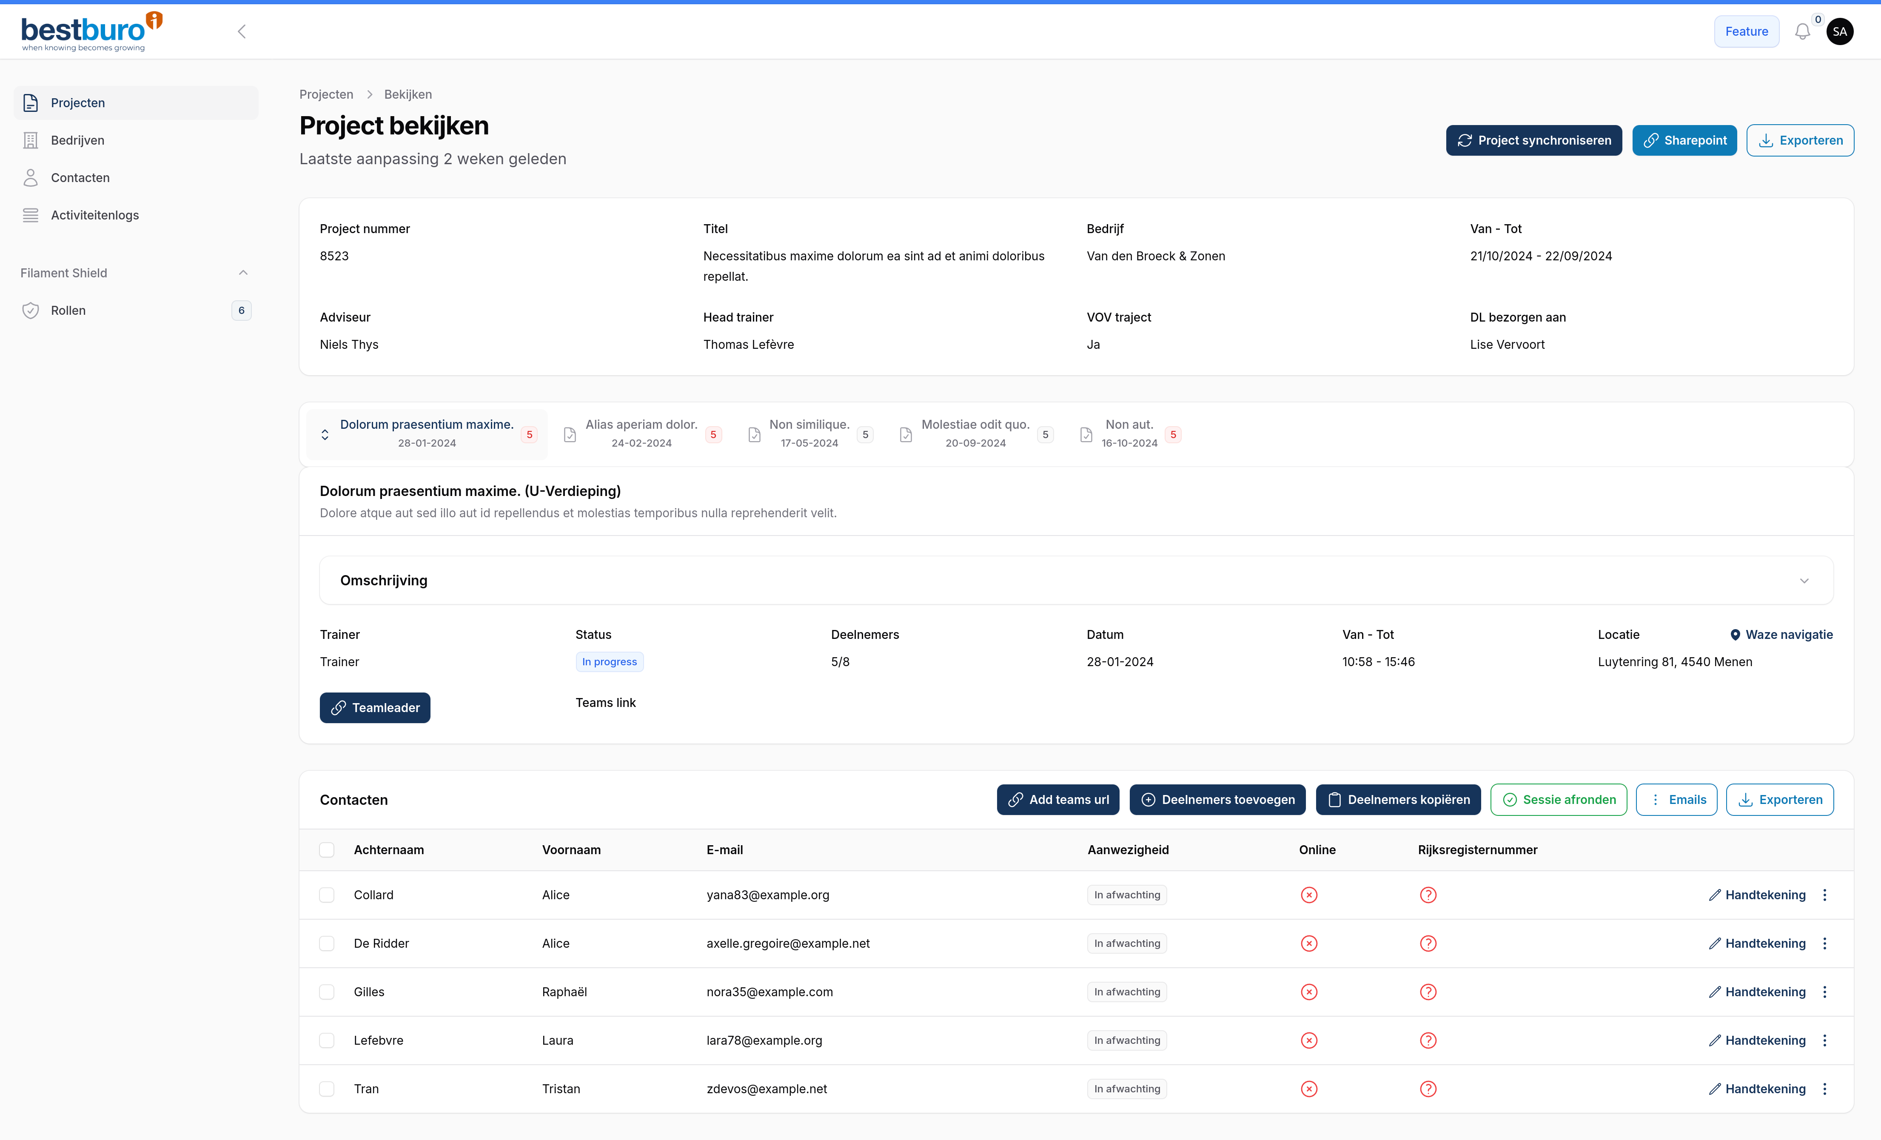
Task: Check the row checkbox for De Ridder
Action: [x=327, y=944]
